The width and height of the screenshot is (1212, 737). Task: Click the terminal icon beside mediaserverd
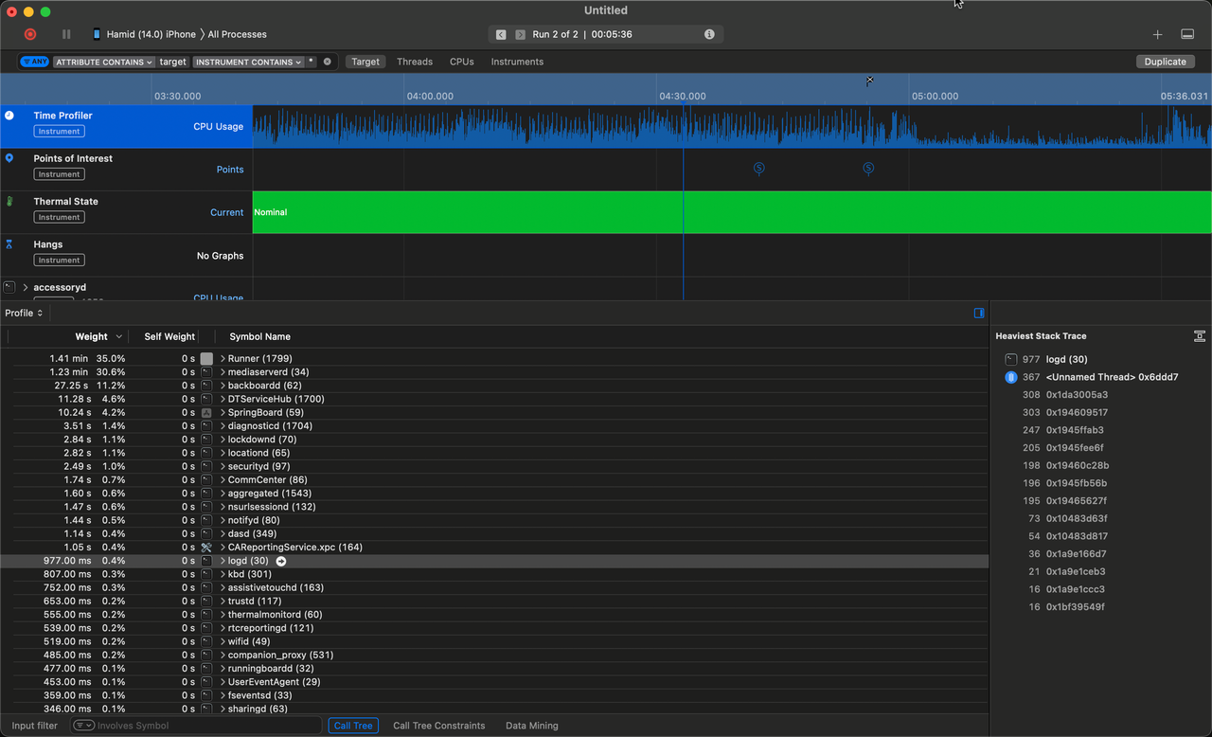click(206, 372)
